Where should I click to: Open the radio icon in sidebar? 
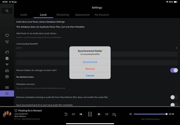(x=7, y=71)
